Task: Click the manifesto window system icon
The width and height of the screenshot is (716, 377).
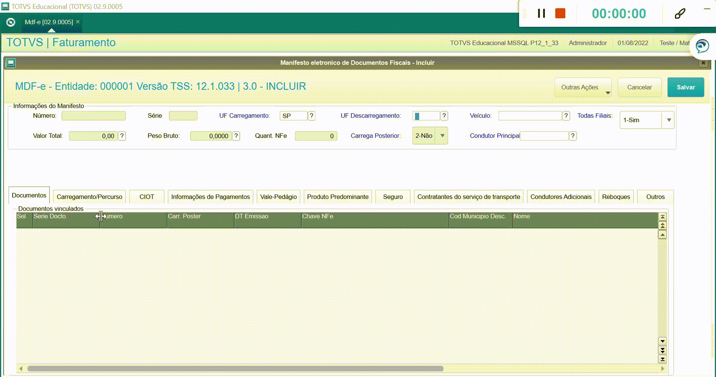Action: point(11,63)
